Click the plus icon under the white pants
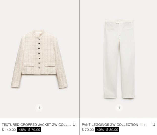 pos(119,108)
